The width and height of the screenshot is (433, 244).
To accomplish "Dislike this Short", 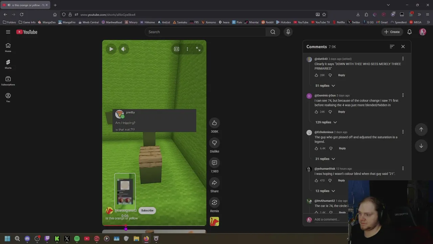I will (x=214, y=143).
